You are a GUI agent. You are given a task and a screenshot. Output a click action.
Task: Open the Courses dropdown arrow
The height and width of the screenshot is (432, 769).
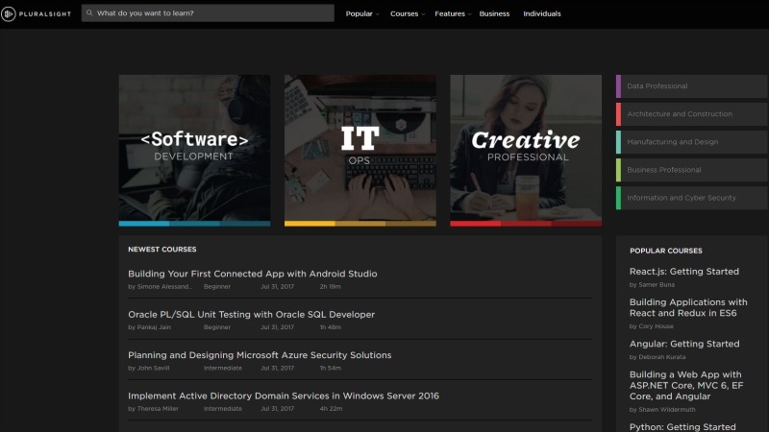(423, 14)
